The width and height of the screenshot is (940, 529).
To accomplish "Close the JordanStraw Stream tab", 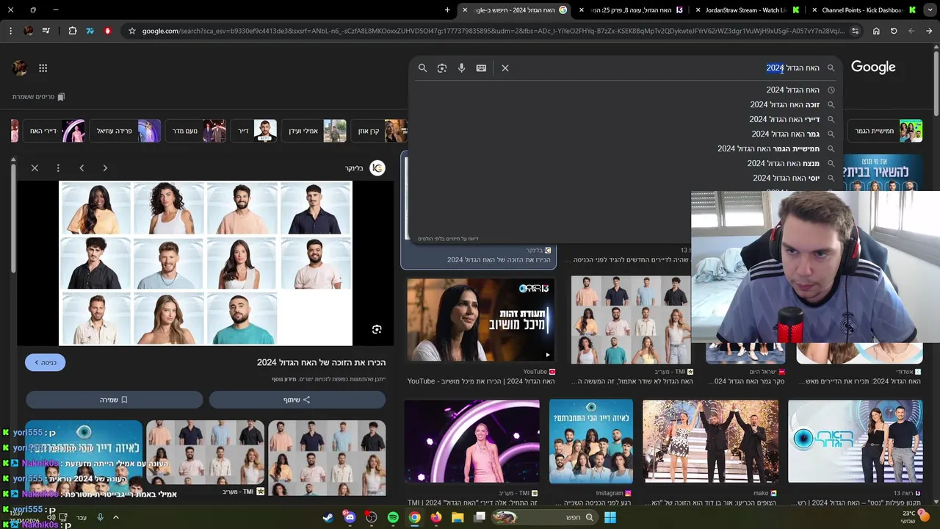I will pyautogui.click(x=698, y=10).
